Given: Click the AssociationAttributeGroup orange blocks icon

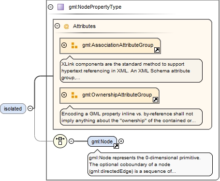Looking at the screenshot, I should (x=74, y=45).
